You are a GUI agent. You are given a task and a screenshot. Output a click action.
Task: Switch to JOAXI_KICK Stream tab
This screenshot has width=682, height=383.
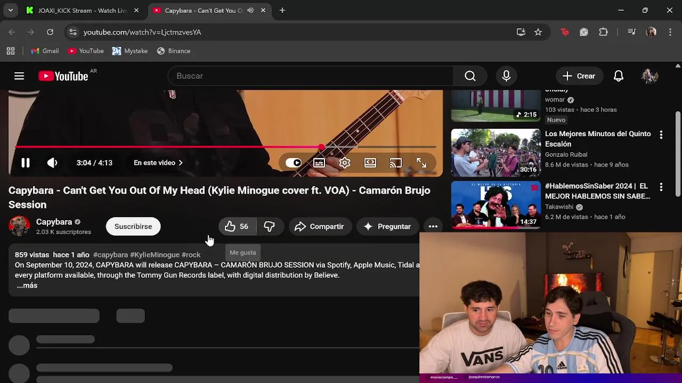[83, 10]
